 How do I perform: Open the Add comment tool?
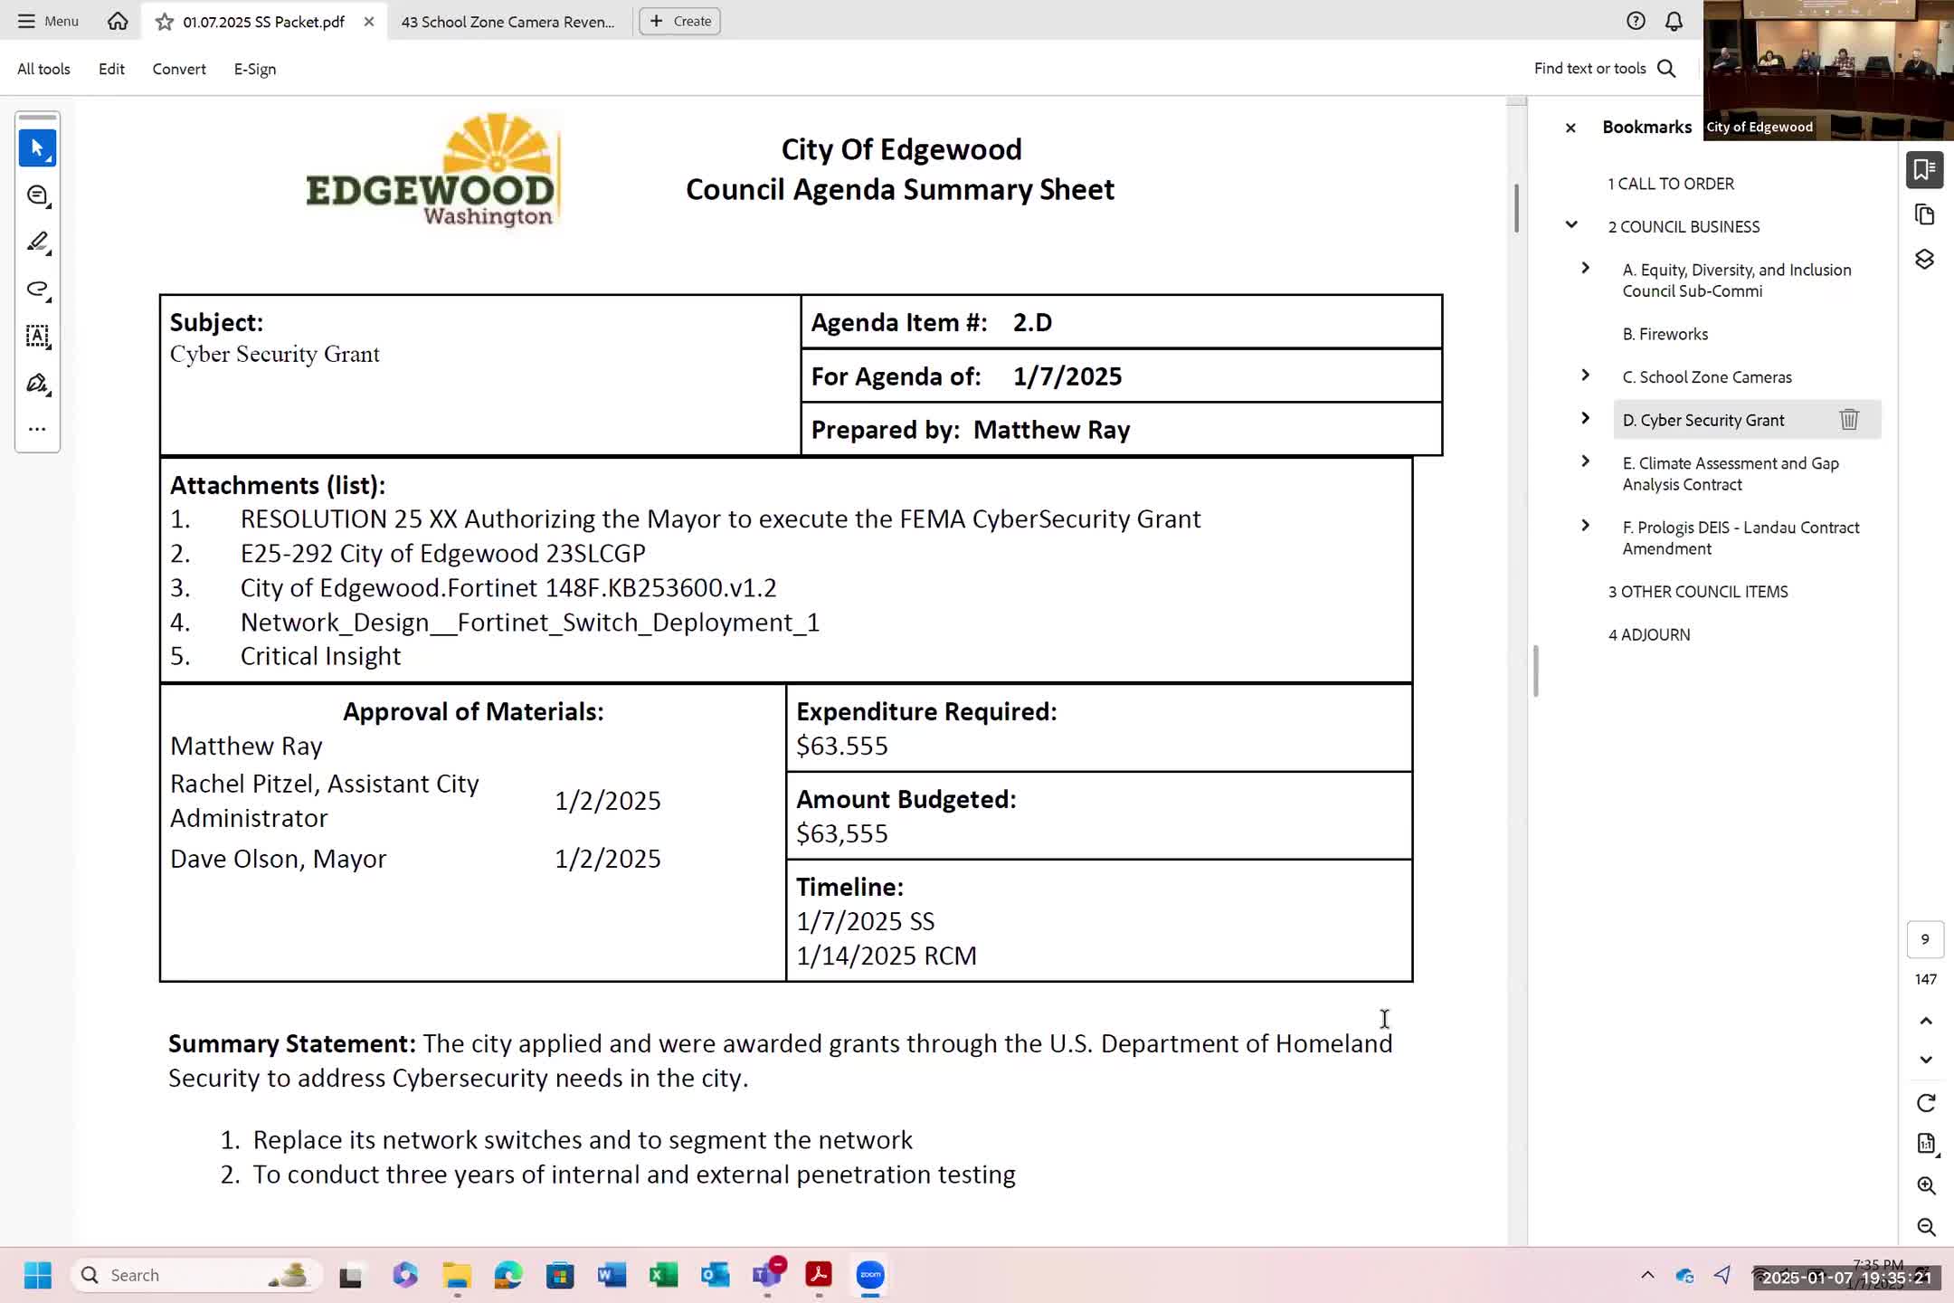[37, 195]
